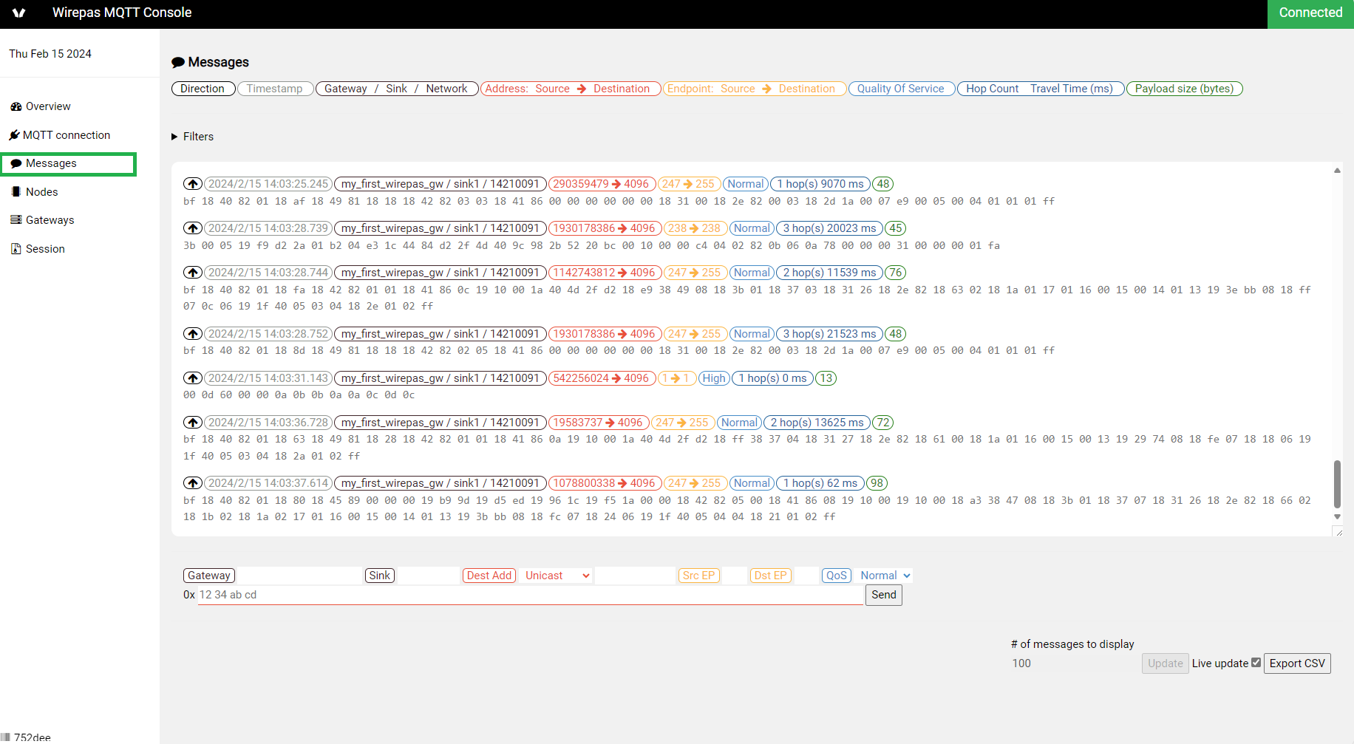1354x744 pixels.
Task: Click the address pill 290359479 → 4096
Action: pos(601,184)
